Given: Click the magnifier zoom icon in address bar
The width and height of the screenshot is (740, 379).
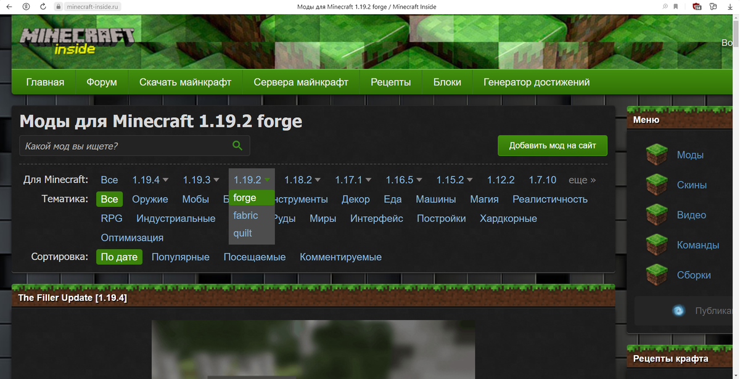Looking at the screenshot, I should (665, 7).
